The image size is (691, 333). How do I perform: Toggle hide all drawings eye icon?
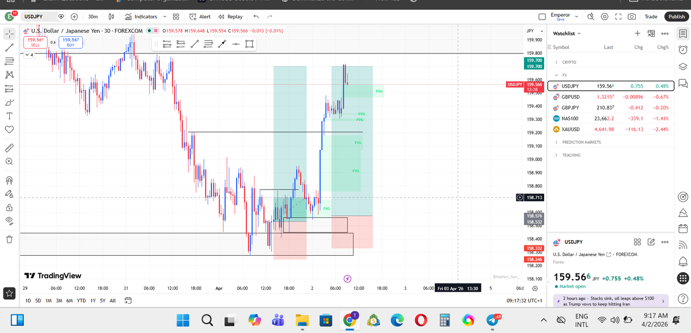click(9, 221)
